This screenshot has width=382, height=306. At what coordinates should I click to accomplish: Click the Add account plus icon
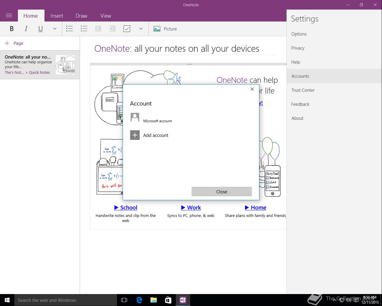(135, 135)
